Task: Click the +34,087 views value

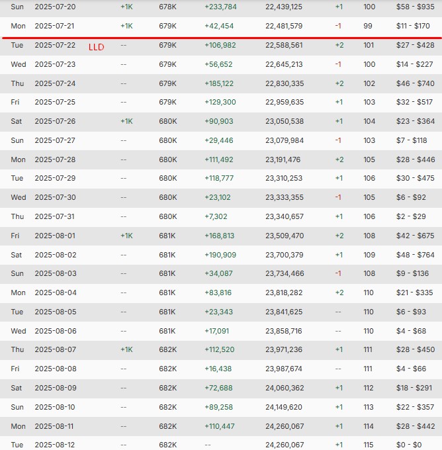Action: pyautogui.click(x=218, y=273)
